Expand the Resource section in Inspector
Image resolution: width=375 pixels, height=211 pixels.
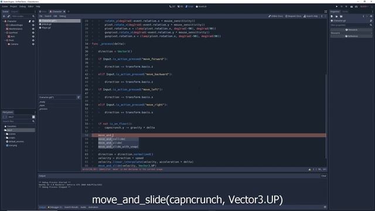[351, 33]
